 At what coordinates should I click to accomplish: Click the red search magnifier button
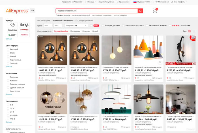(140, 11)
